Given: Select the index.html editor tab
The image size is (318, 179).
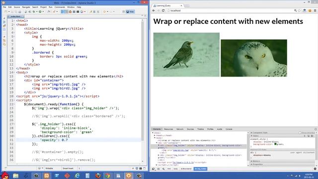Looking at the screenshot, I should (x=16, y=16).
